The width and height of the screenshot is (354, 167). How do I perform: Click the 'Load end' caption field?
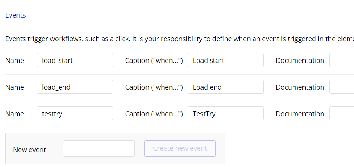pyautogui.click(x=225, y=87)
